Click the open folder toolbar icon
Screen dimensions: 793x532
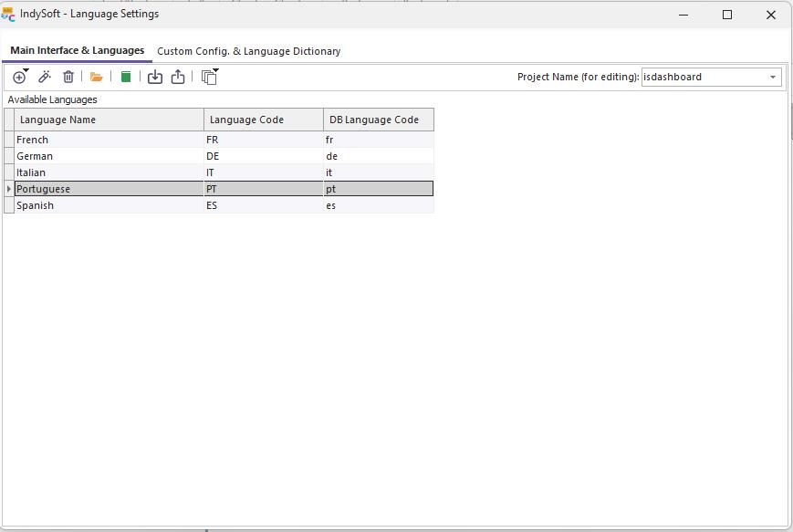pos(96,78)
